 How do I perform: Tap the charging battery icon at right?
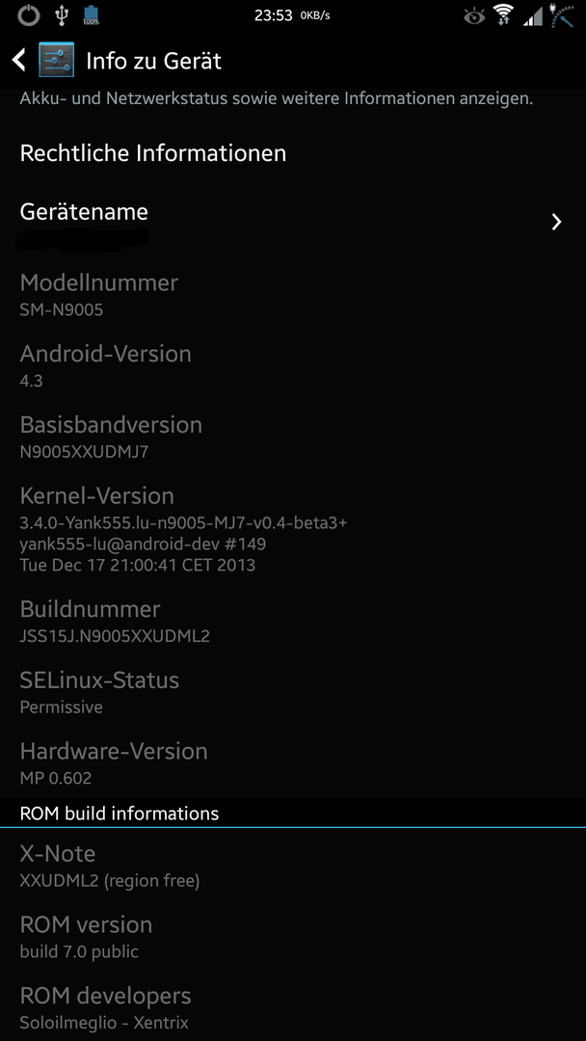(x=561, y=15)
